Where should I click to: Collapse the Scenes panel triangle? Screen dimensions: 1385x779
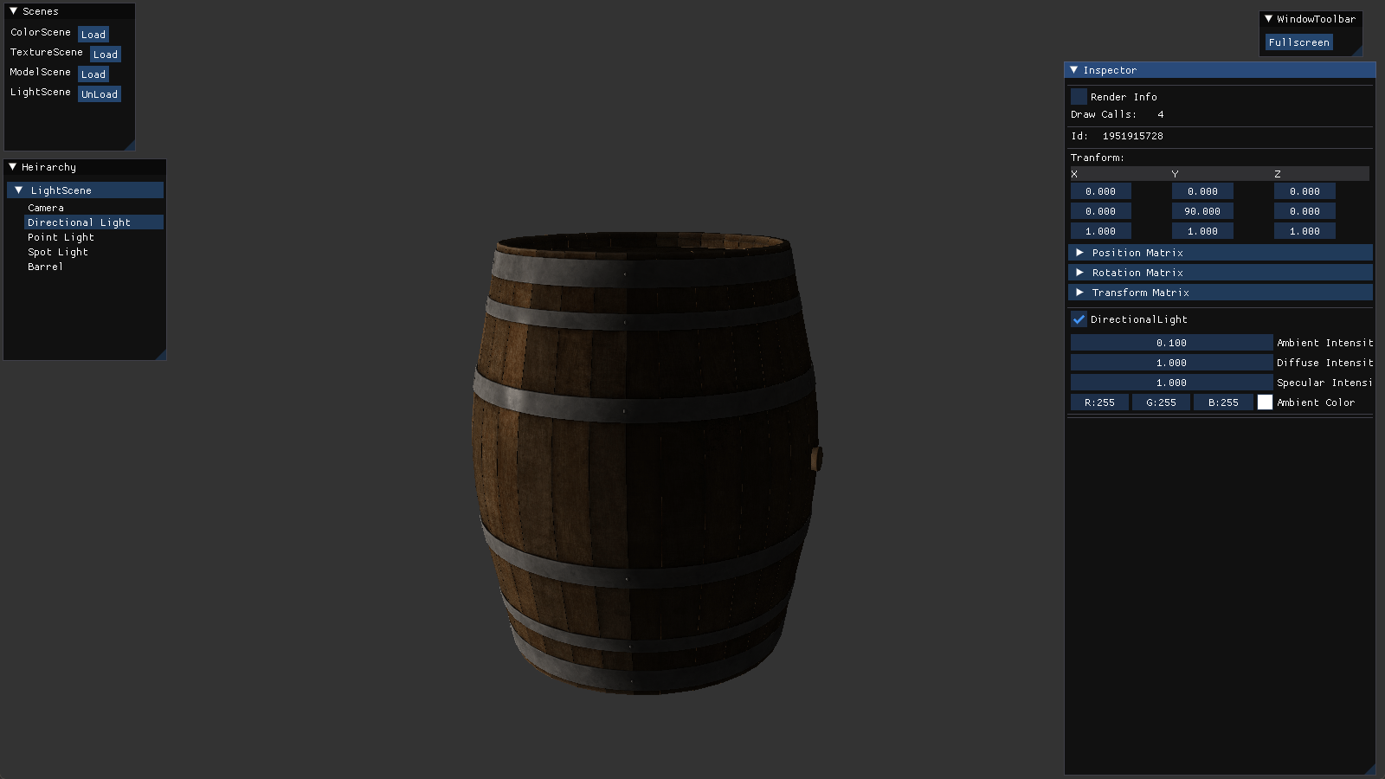pos(13,11)
